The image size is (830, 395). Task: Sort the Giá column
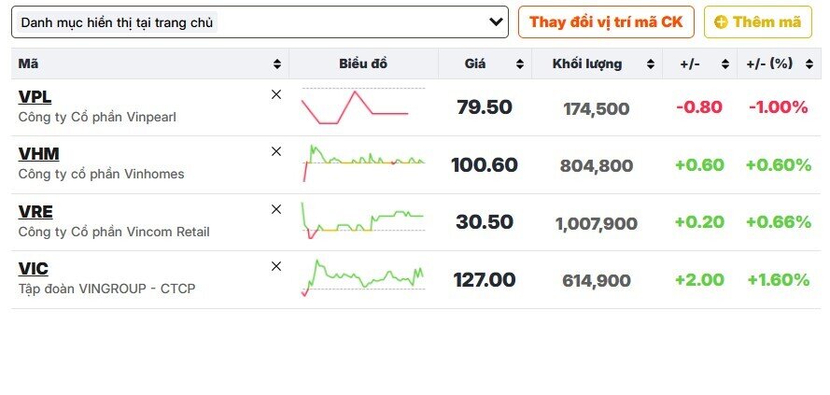[520, 64]
